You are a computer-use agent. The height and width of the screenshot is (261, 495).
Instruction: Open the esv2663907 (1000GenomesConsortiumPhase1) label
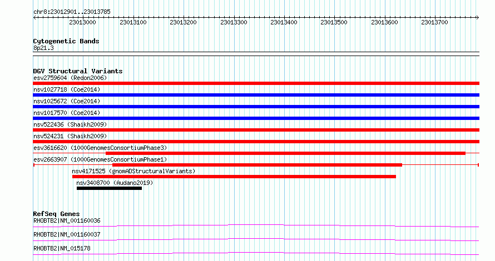pyautogui.click(x=100, y=159)
